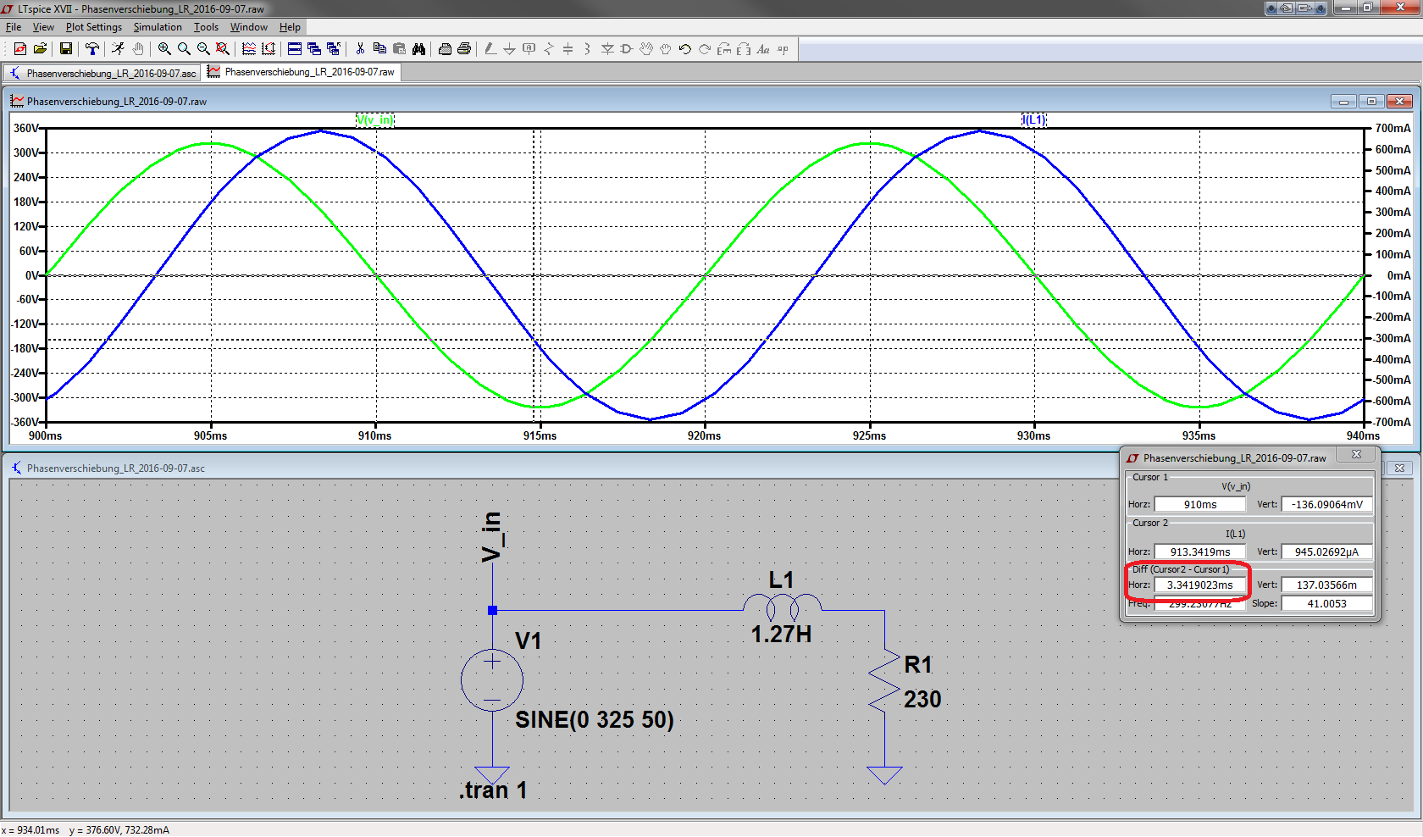Select the Label Net tool
Viewport: 1423px width, 837px height.
(x=529, y=49)
